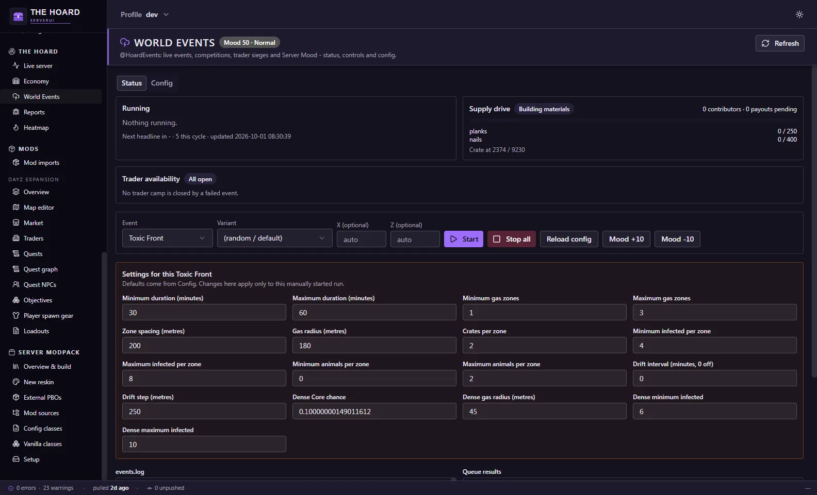Focus the Gas radius (metres) field
Image resolution: width=817 pixels, height=495 pixels.
pyautogui.click(x=374, y=345)
